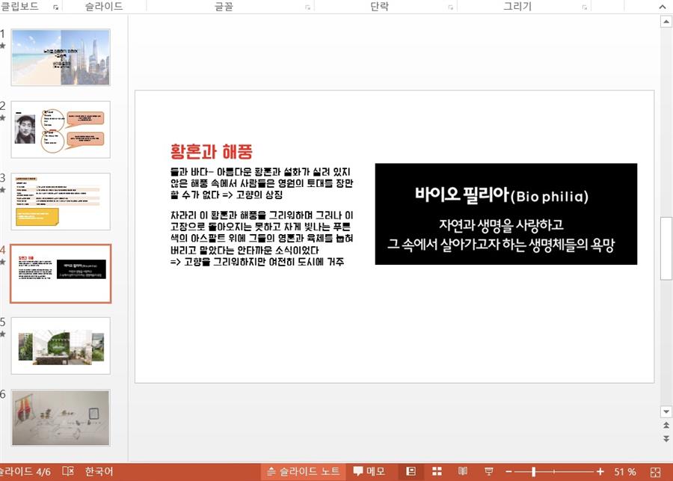Fit slide to current window
This screenshot has height=481, width=673.
click(x=655, y=472)
